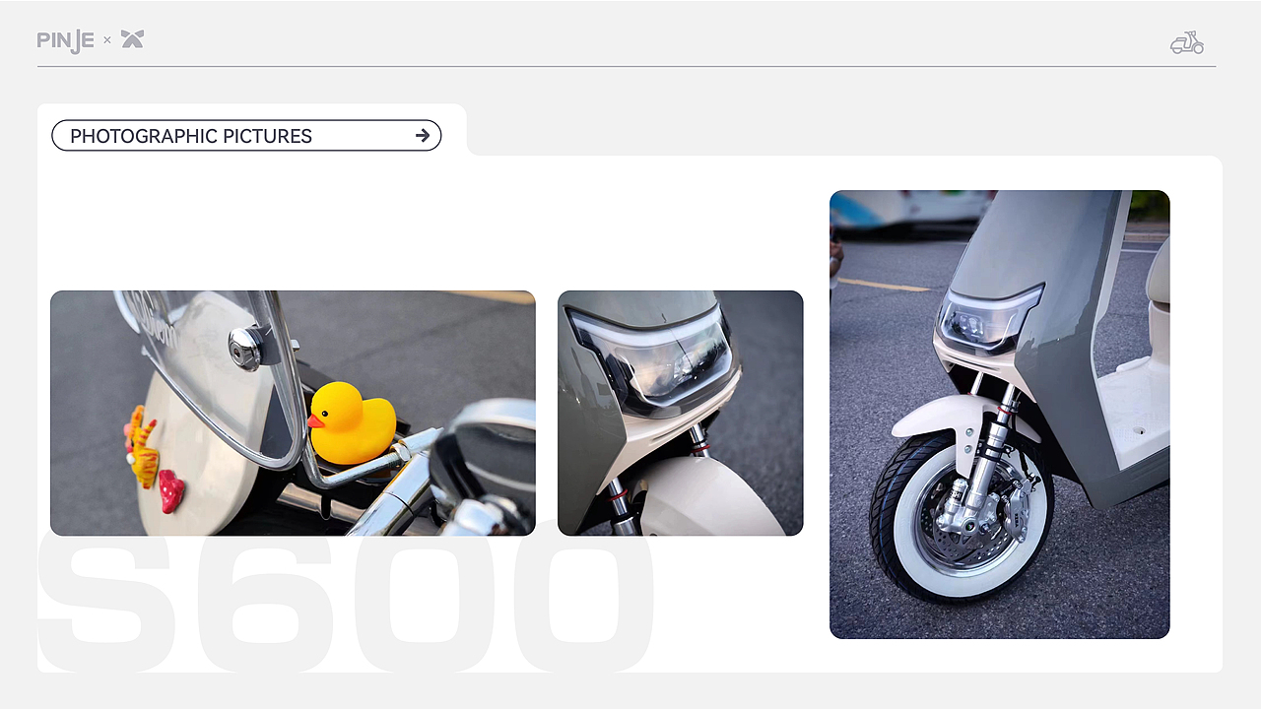
Task: Open the tall front wheel photo
Action: click(999, 415)
